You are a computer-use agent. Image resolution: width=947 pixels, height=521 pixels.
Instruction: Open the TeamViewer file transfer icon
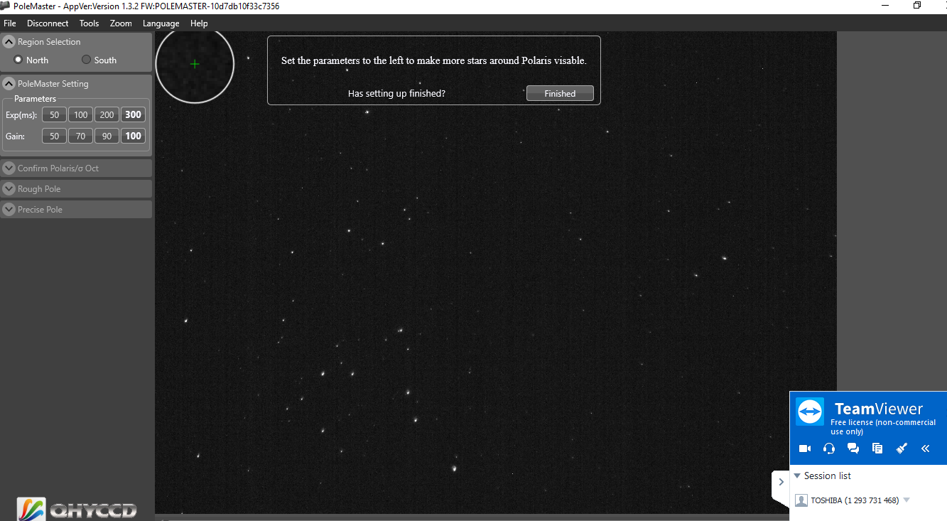click(877, 449)
